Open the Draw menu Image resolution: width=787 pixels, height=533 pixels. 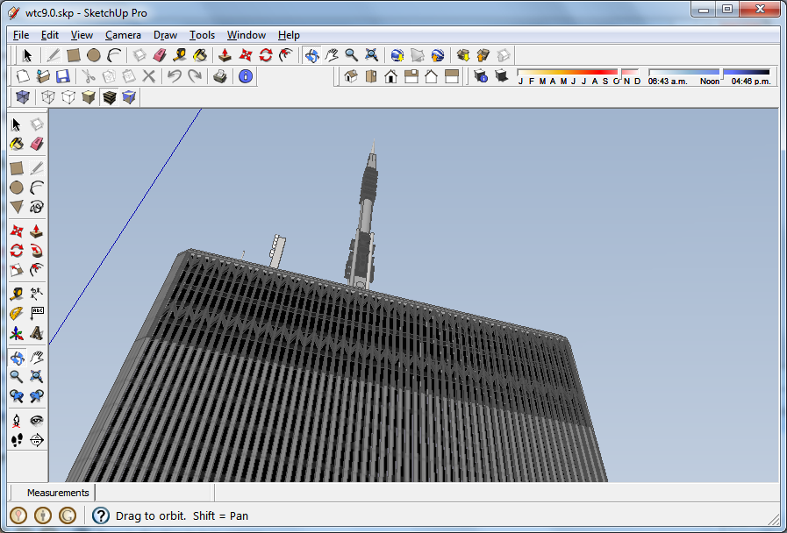pyautogui.click(x=165, y=35)
